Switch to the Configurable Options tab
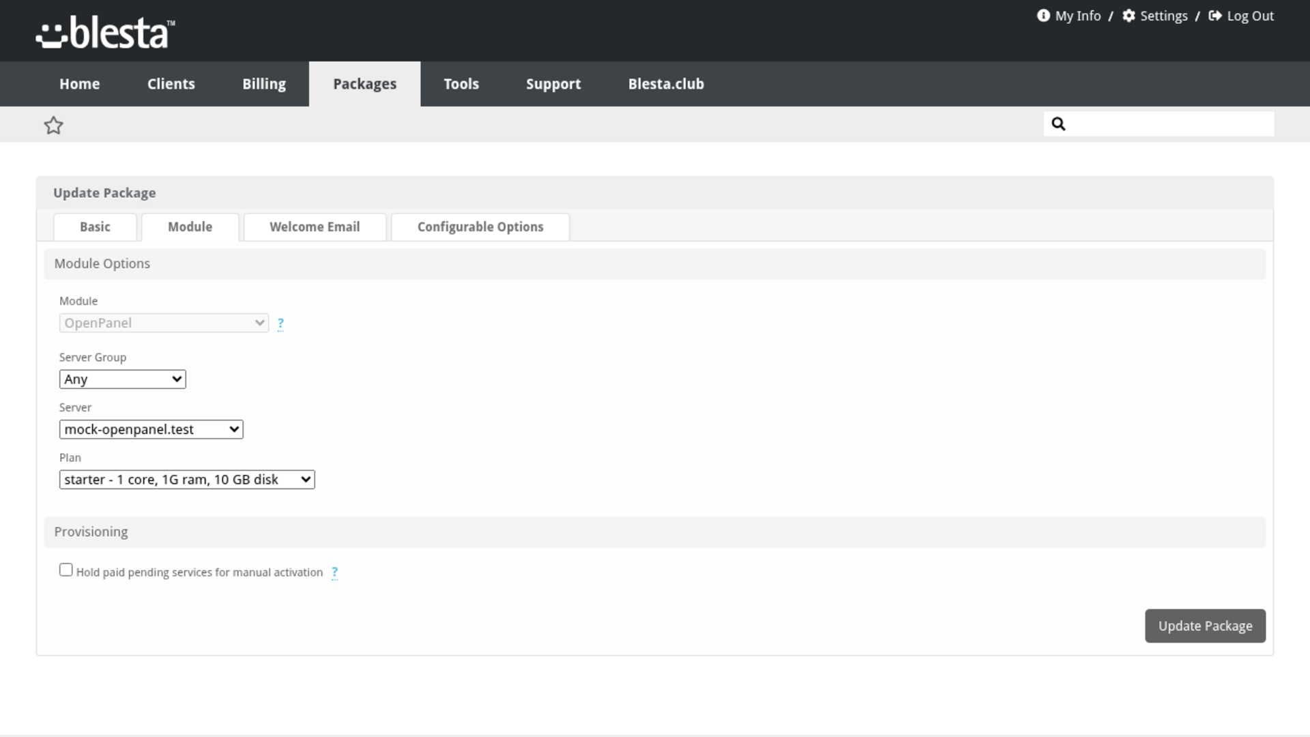 pos(480,227)
